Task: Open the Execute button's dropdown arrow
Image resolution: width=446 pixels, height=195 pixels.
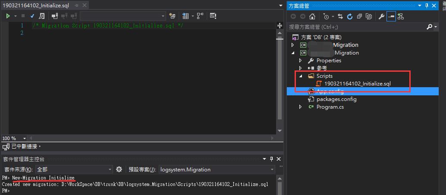Action: [x=16, y=16]
